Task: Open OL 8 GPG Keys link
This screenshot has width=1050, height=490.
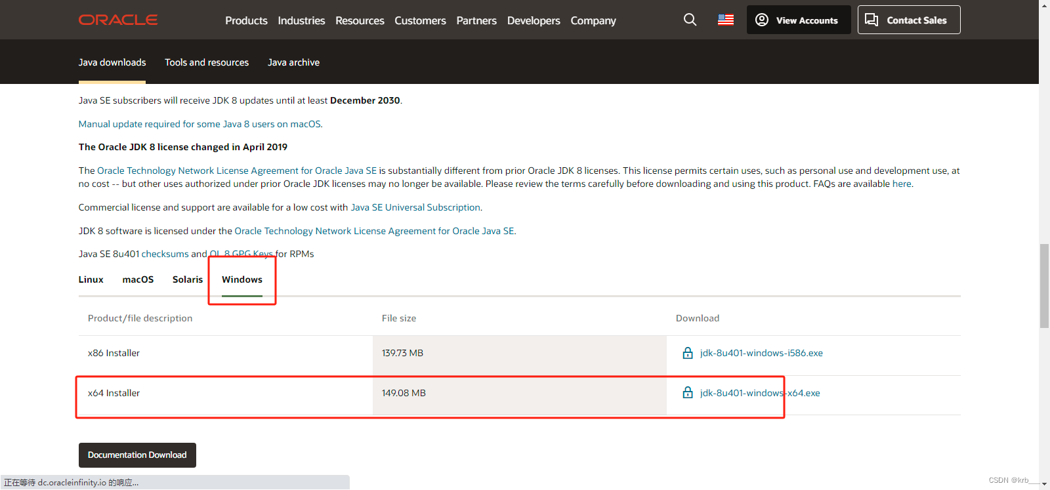Action: [241, 254]
